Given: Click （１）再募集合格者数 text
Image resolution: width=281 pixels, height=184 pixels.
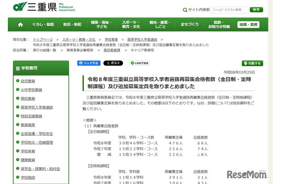Looking at the screenshot, I should click(101, 126).
